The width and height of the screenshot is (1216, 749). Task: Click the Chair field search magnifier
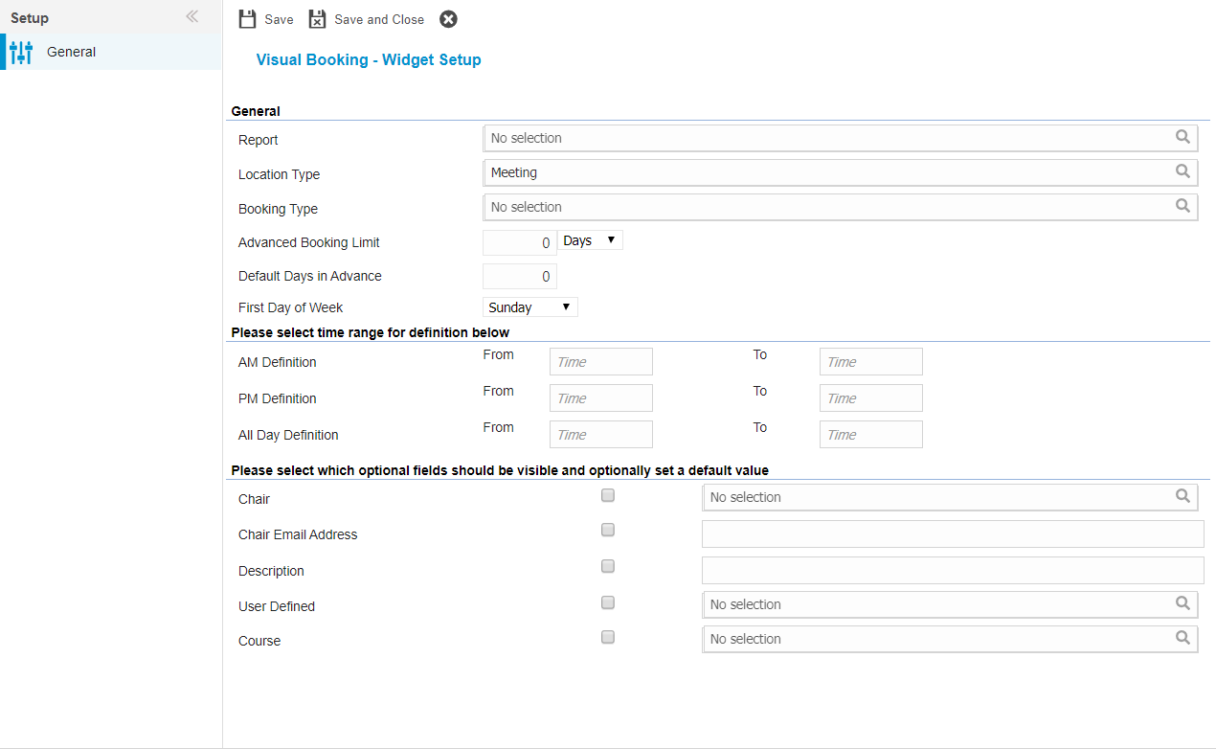point(1183,497)
